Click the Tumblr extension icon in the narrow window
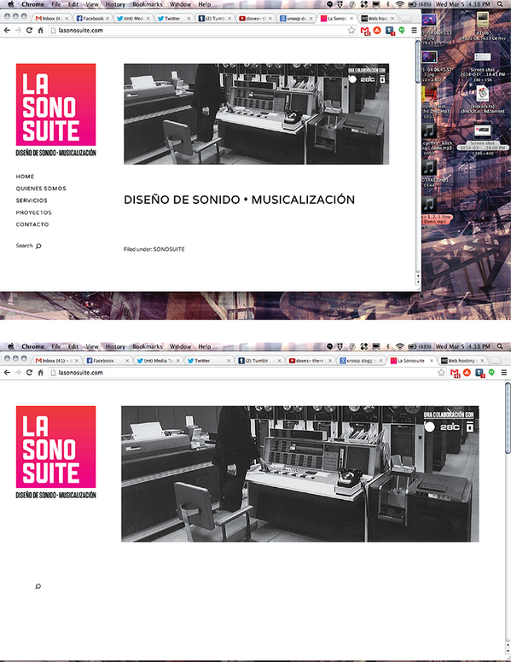This screenshot has height=662, width=511. (x=389, y=31)
